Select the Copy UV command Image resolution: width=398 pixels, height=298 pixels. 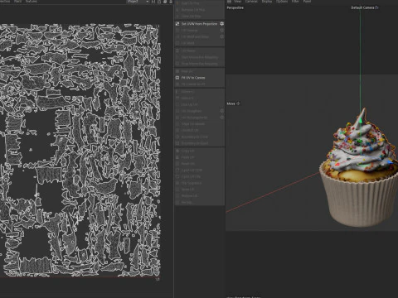click(188, 151)
